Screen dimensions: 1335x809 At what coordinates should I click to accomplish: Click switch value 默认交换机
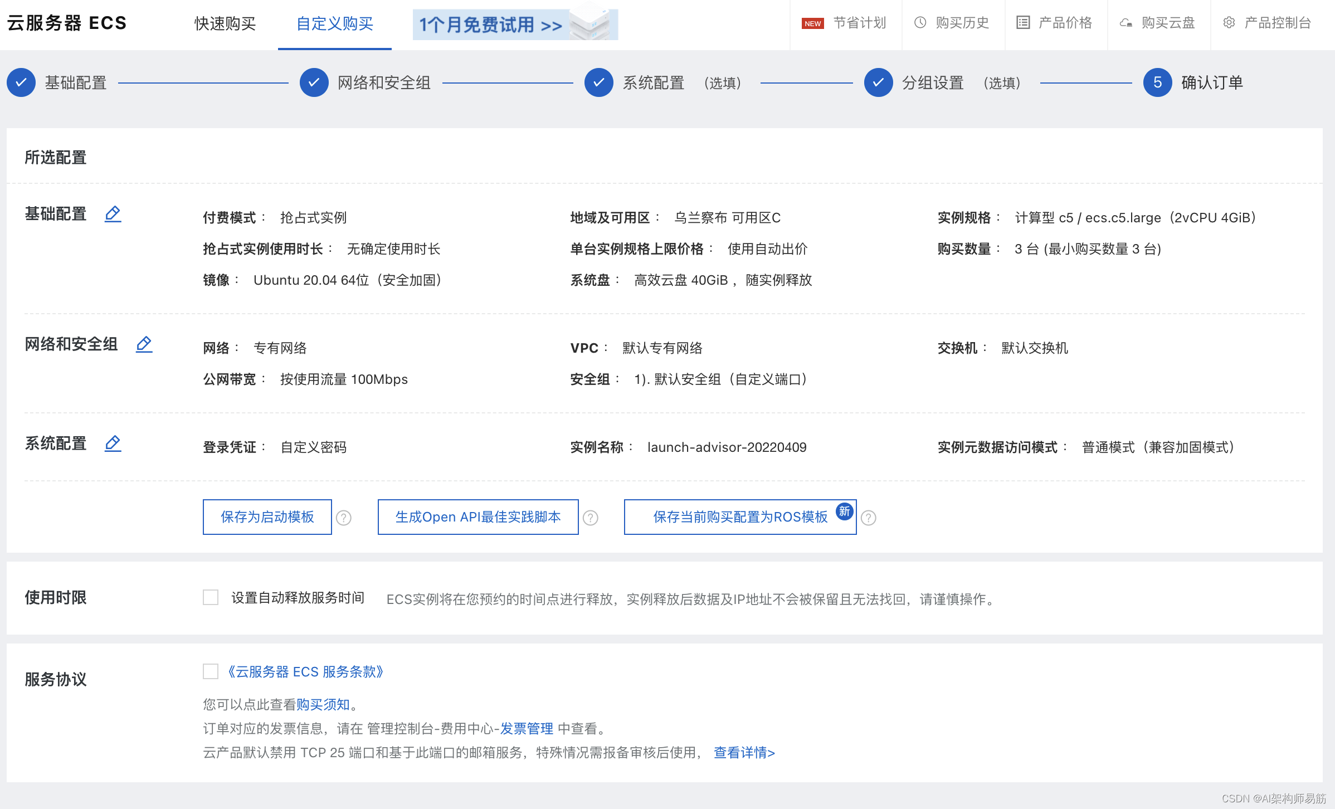point(1035,348)
